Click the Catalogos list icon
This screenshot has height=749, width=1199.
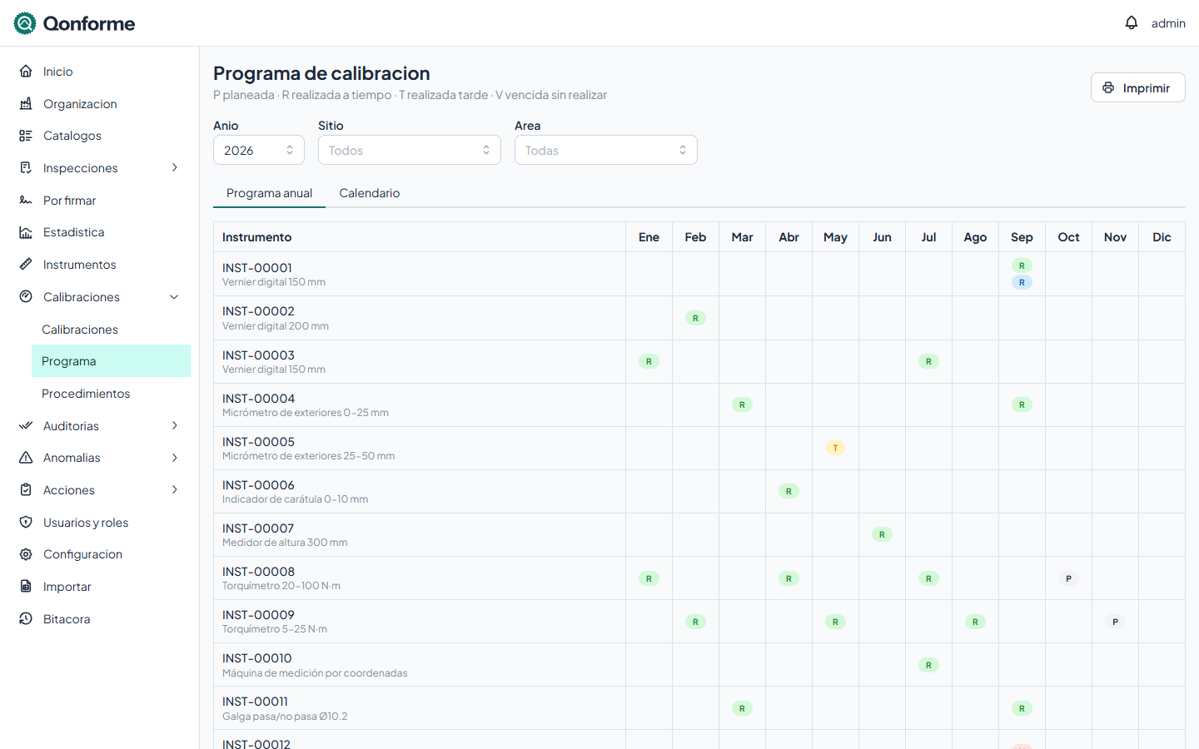(26, 136)
